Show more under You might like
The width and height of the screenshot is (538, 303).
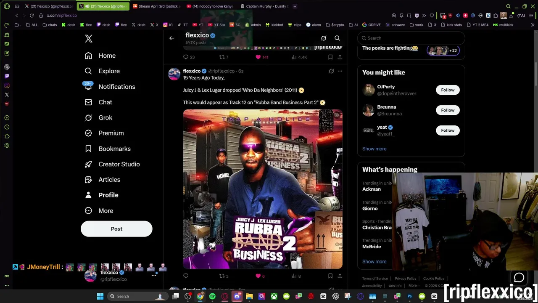[x=374, y=149]
